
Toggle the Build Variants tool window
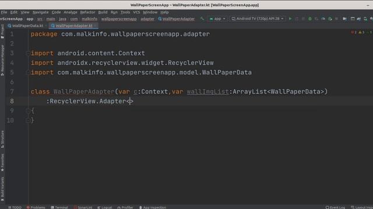2,189
